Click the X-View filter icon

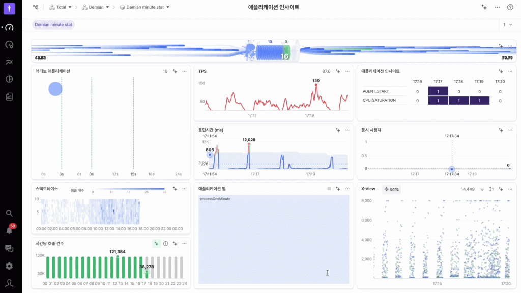click(x=482, y=189)
